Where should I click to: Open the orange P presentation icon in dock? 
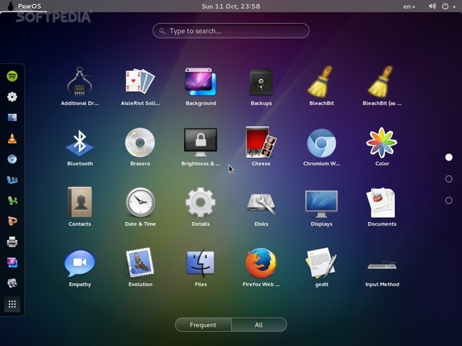12,221
